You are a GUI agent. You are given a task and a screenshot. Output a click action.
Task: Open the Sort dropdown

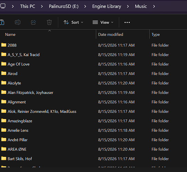(x=73, y=22)
